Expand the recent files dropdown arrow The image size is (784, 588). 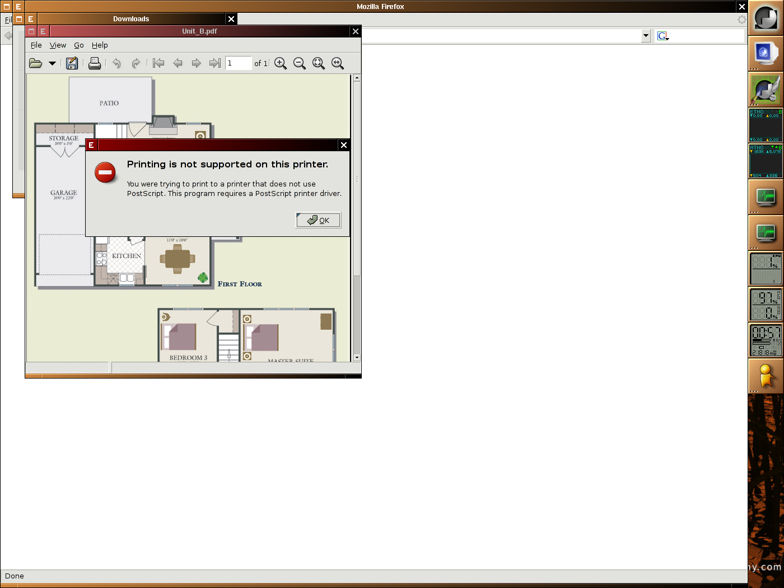pyautogui.click(x=52, y=63)
